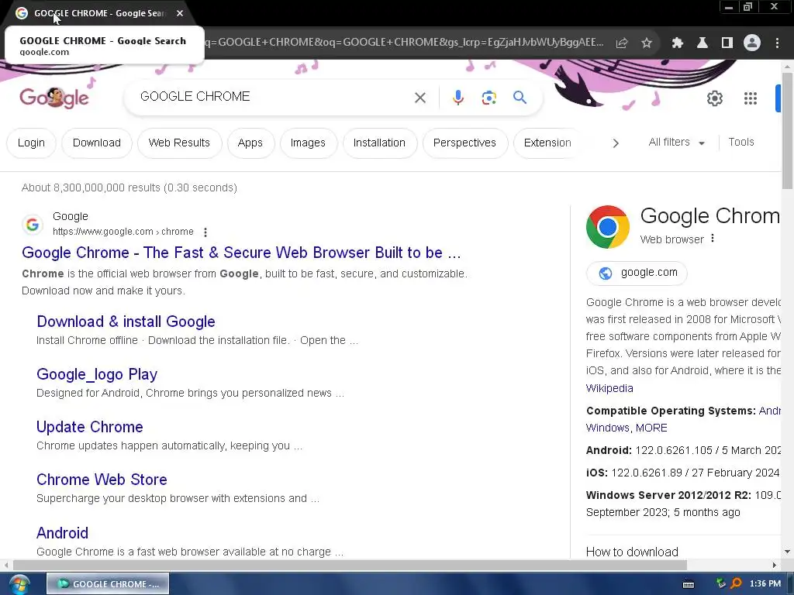Share this page from the address bar
Screen dimensions: 794x595
click(x=621, y=43)
